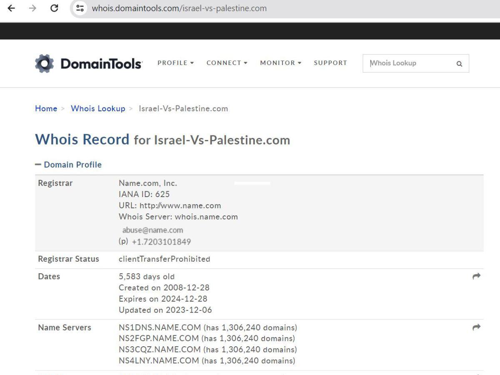Click 5,583 days old text

click(147, 276)
